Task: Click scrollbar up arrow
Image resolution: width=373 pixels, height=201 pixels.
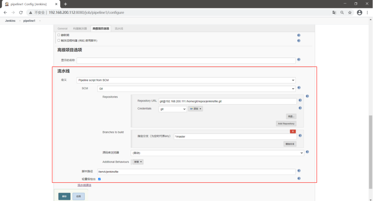Action: click(x=370, y=20)
